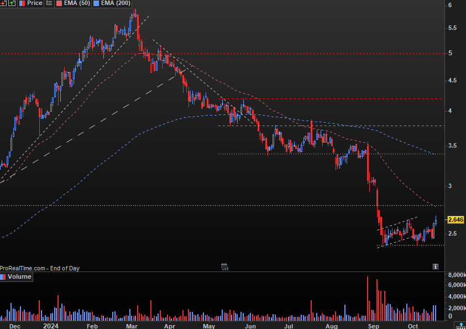Click the Apr label on time axis
466x329 pixels.
(x=170, y=326)
